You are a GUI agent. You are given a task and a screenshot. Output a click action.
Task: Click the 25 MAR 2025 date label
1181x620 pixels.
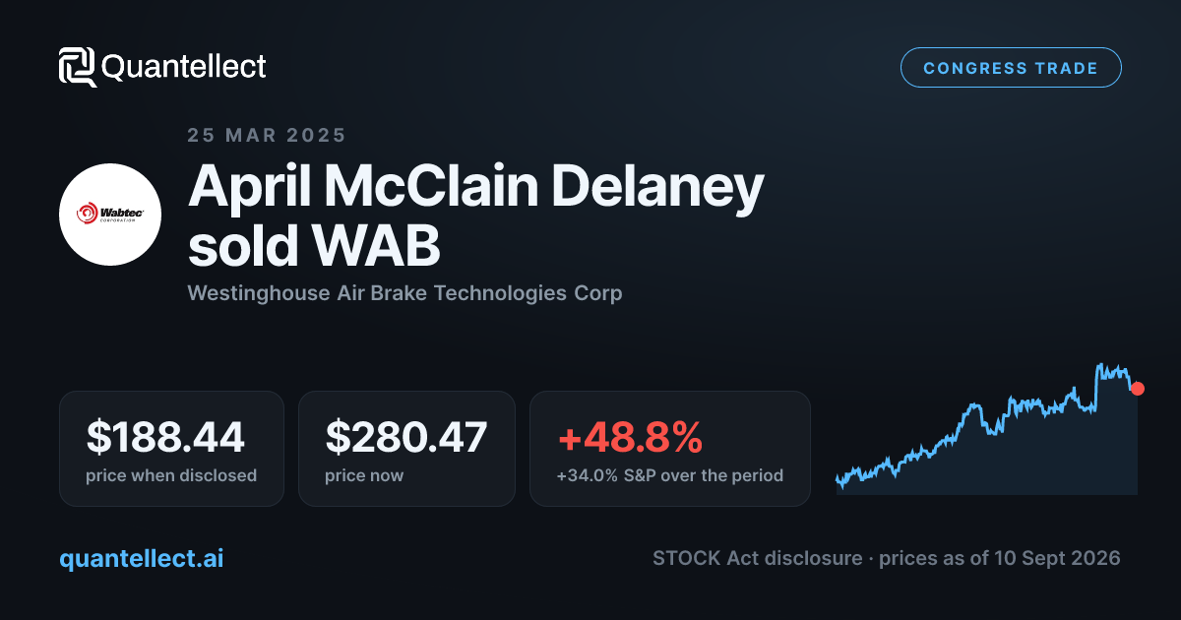267,136
